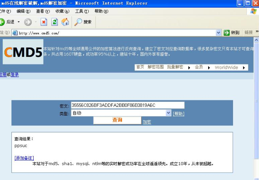Open the WorldWide navigation item
The width and height of the screenshot is (259, 180).
coord(226,67)
